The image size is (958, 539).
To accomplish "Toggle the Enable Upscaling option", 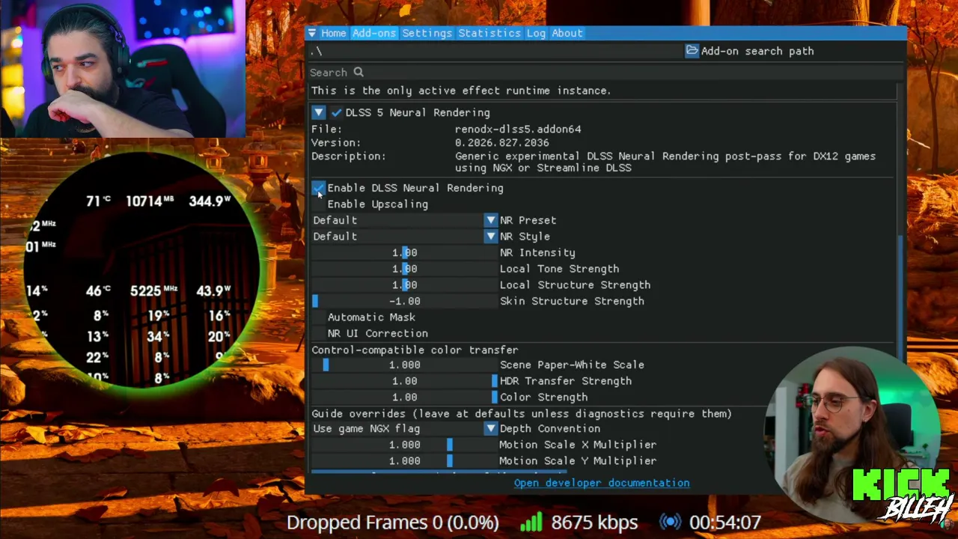I will click(x=318, y=204).
